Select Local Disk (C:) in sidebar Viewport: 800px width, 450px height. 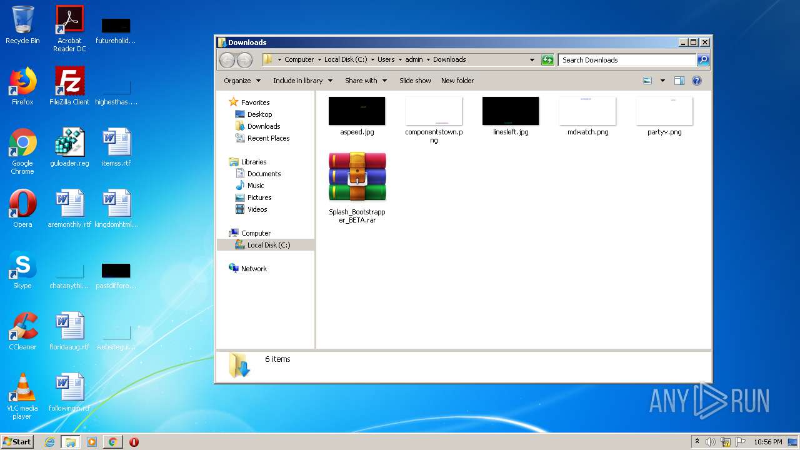266,245
